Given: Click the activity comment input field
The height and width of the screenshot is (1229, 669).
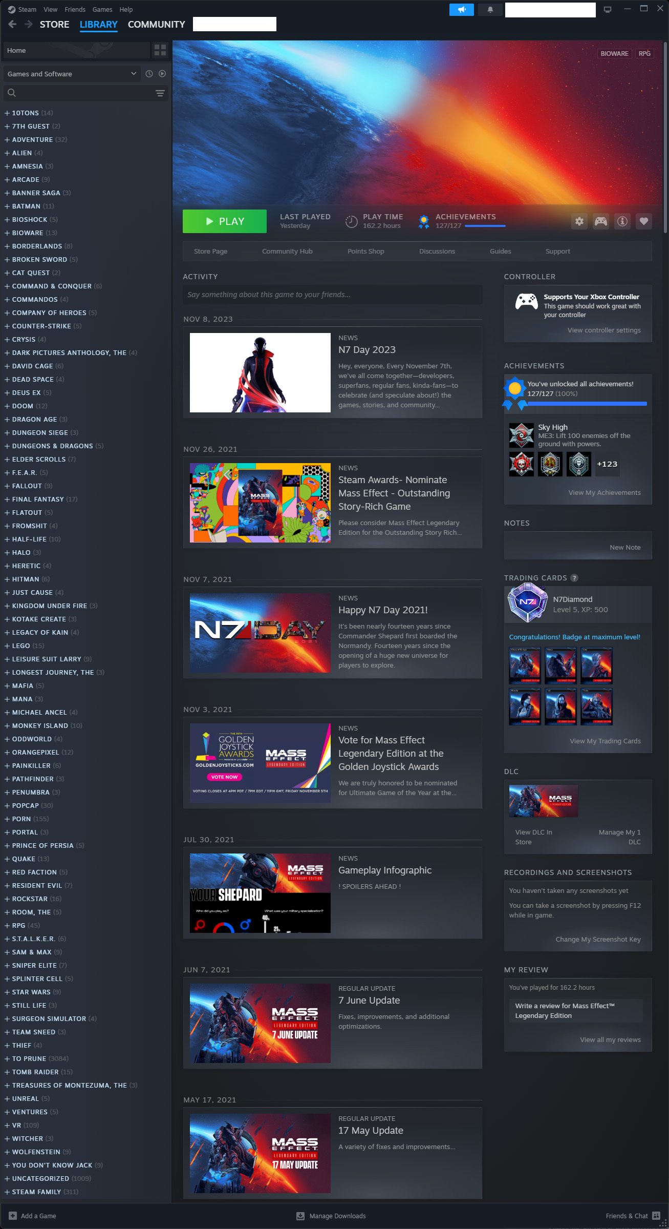Looking at the screenshot, I should point(333,295).
